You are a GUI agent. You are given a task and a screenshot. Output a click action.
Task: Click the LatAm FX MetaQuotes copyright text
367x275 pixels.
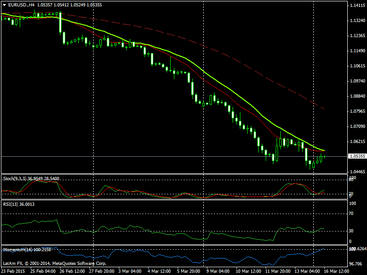click(54, 264)
